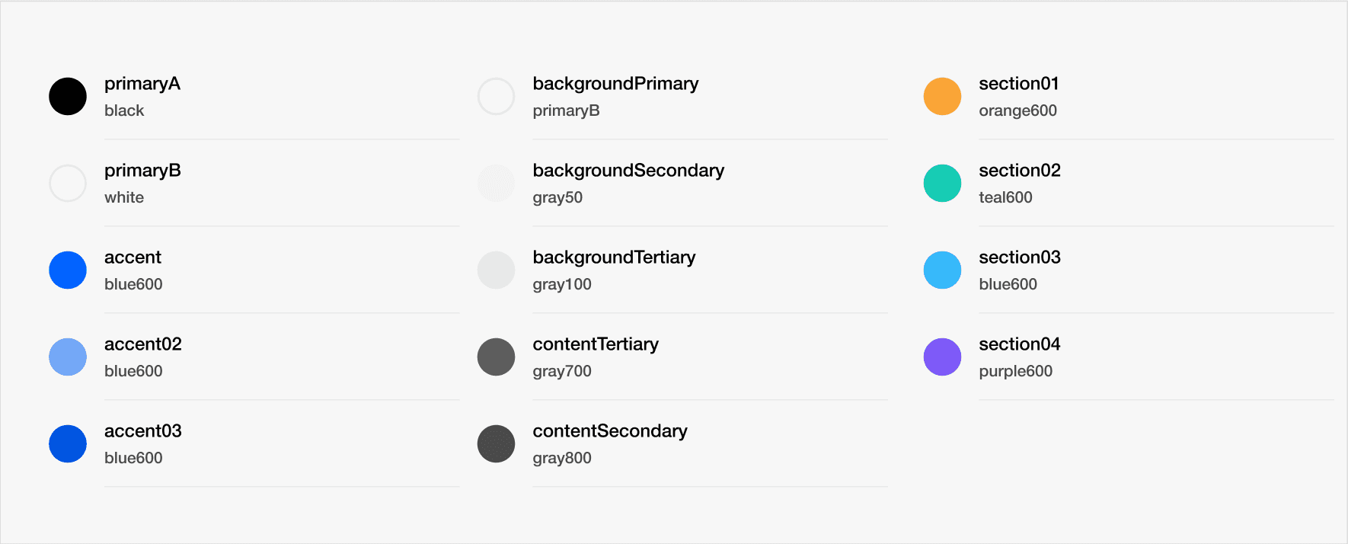The height and width of the screenshot is (544, 1348).
Task: Select the contentTertiary gray700 swatch
Action: (x=497, y=357)
